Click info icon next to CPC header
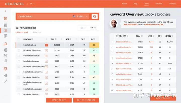 tap(70, 39)
